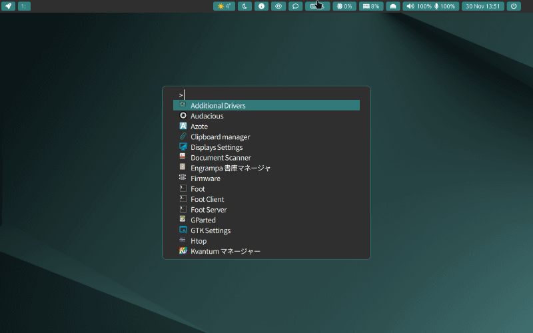The width and height of the screenshot is (533, 333).
Task: Click the GParted disk icon
Action: [x=183, y=219]
